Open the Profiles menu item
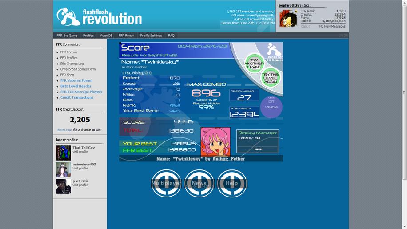Viewport: 407px width, 229px height. [88, 36]
